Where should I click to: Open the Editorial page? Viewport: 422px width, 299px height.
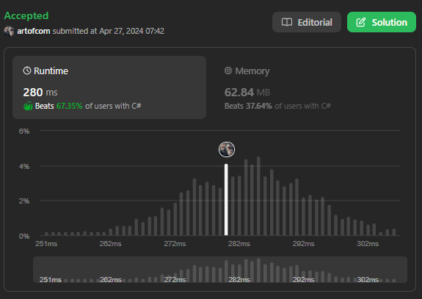[x=307, y=22]
